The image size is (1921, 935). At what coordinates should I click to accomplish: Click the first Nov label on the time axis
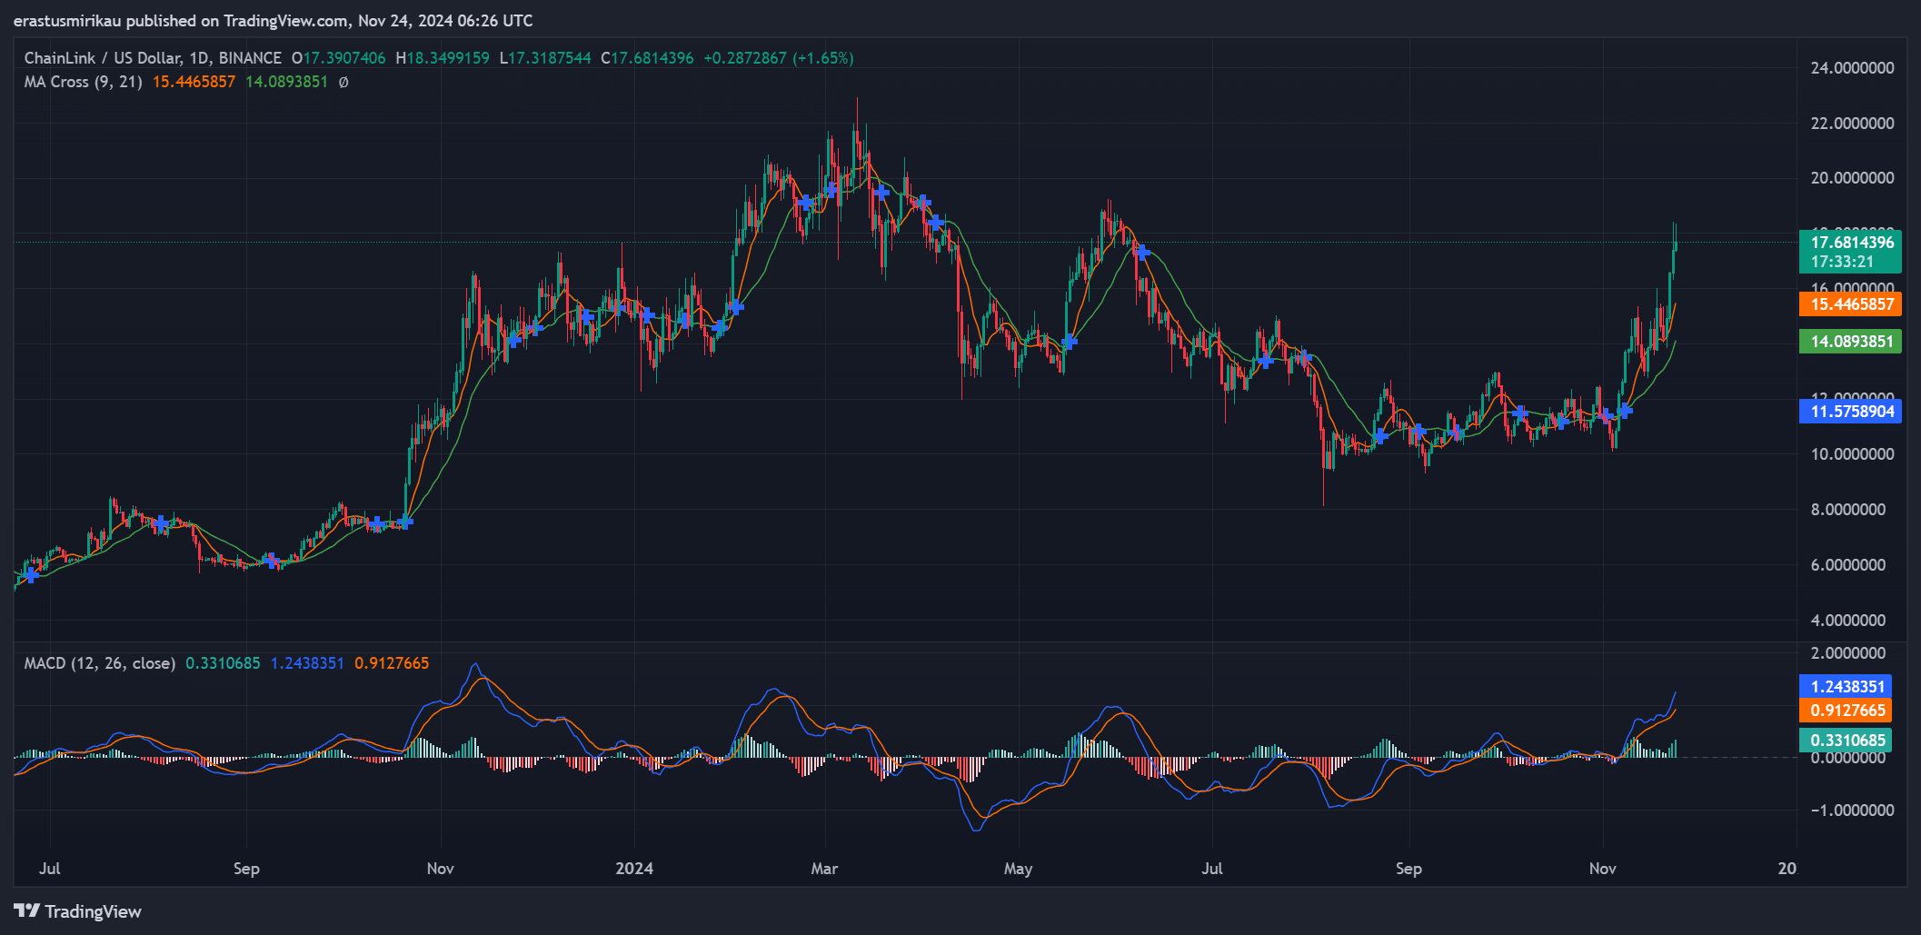coord(441,869)
